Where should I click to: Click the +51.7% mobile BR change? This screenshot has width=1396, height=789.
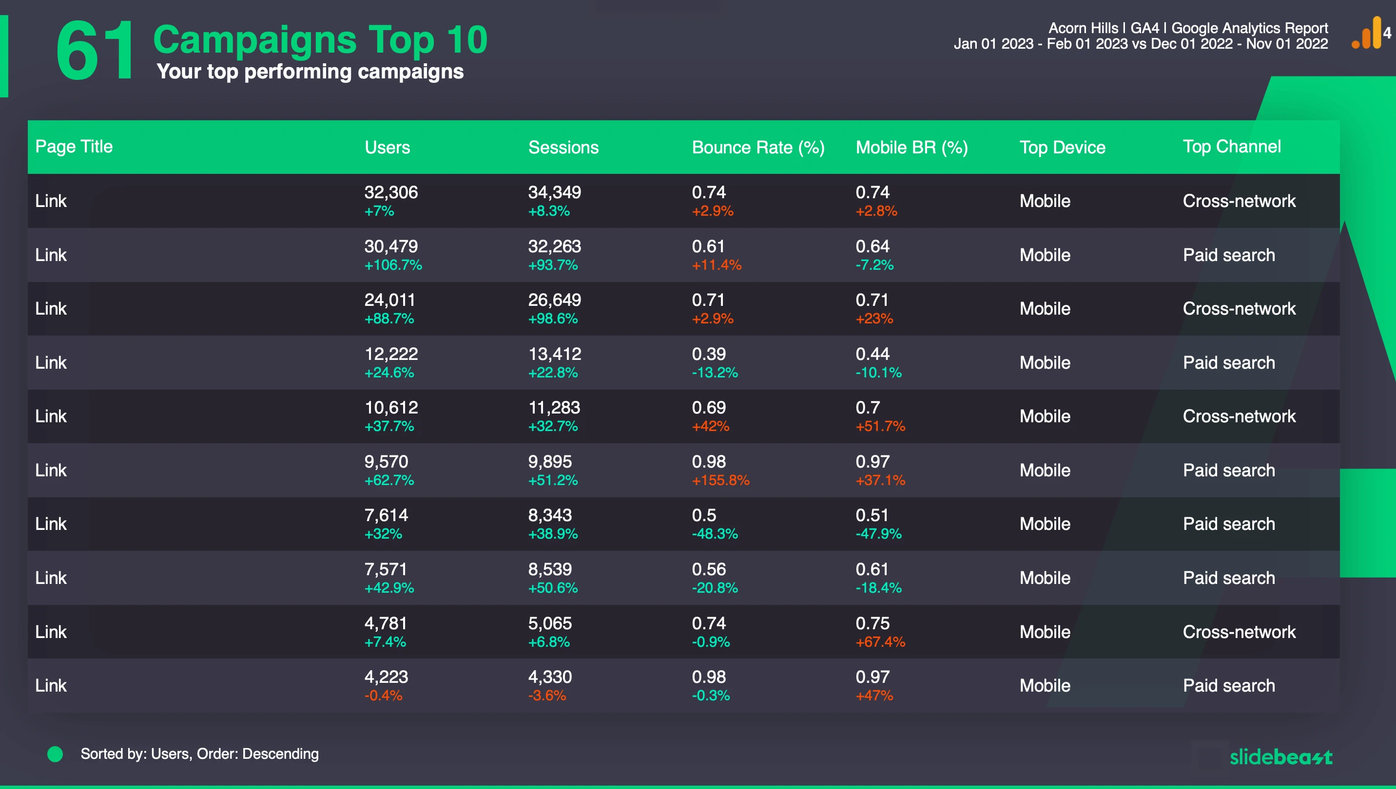tap(881, 427)
